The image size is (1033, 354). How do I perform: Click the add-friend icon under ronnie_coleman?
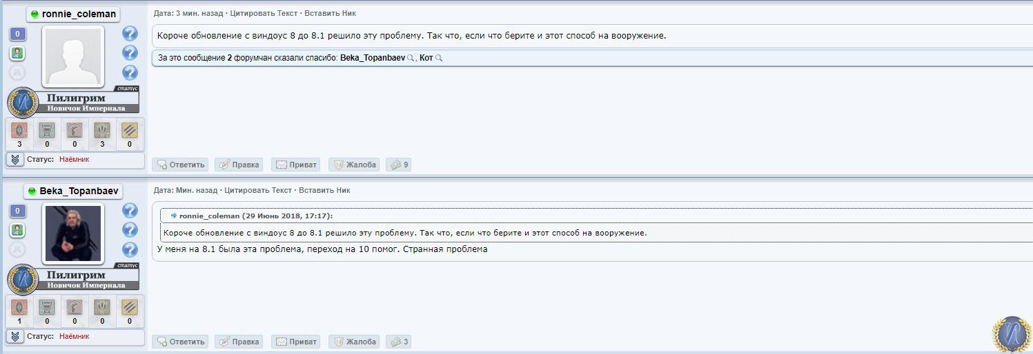tap(17, 53)
